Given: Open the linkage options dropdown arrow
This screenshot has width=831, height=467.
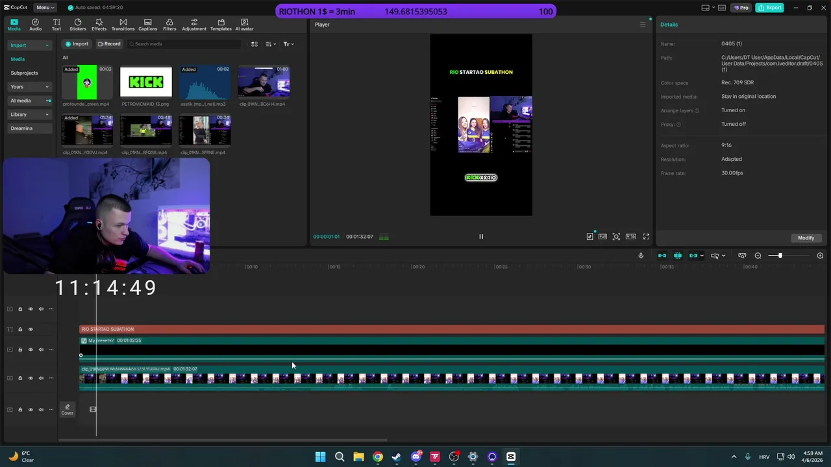Looking at the screenshot, I should coord(701,256).
